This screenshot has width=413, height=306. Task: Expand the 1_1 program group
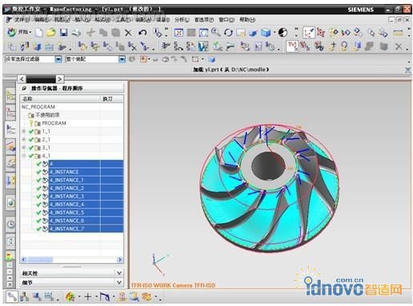(x=24, y=131)
